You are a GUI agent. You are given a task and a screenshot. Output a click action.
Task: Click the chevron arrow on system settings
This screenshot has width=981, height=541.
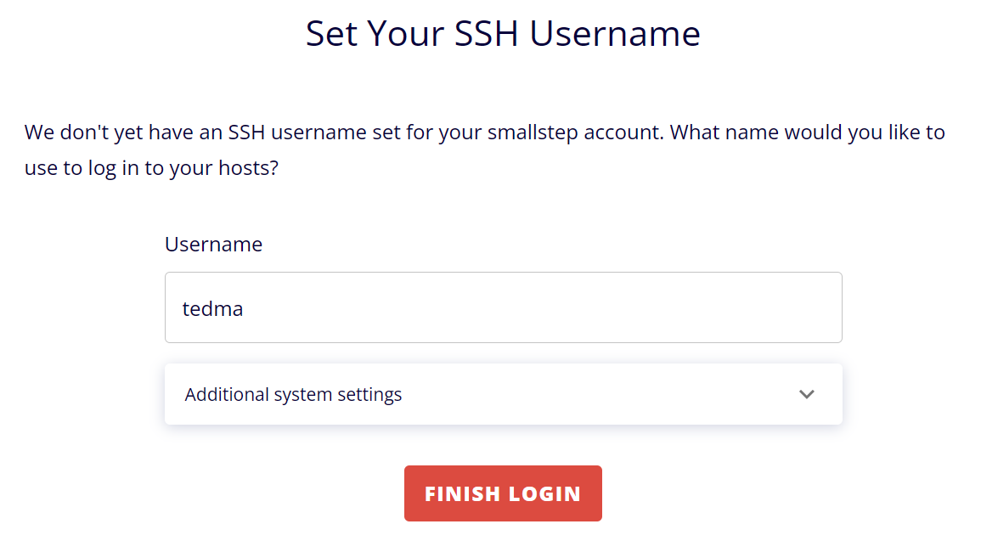(806, 393)
